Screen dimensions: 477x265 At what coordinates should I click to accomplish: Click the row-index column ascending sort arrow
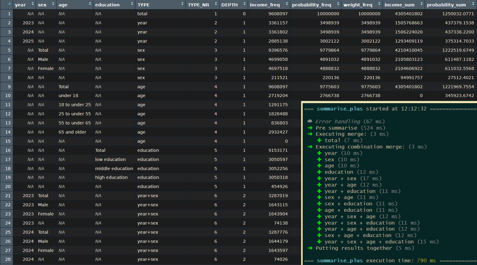(x=9, y=4)
